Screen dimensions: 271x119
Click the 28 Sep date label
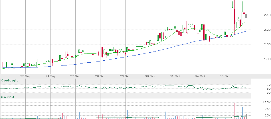click(100, 76)
